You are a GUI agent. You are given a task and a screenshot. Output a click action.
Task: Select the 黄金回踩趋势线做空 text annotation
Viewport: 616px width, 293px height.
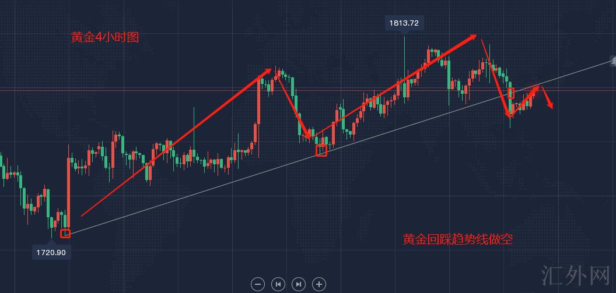tap(457, 239)
